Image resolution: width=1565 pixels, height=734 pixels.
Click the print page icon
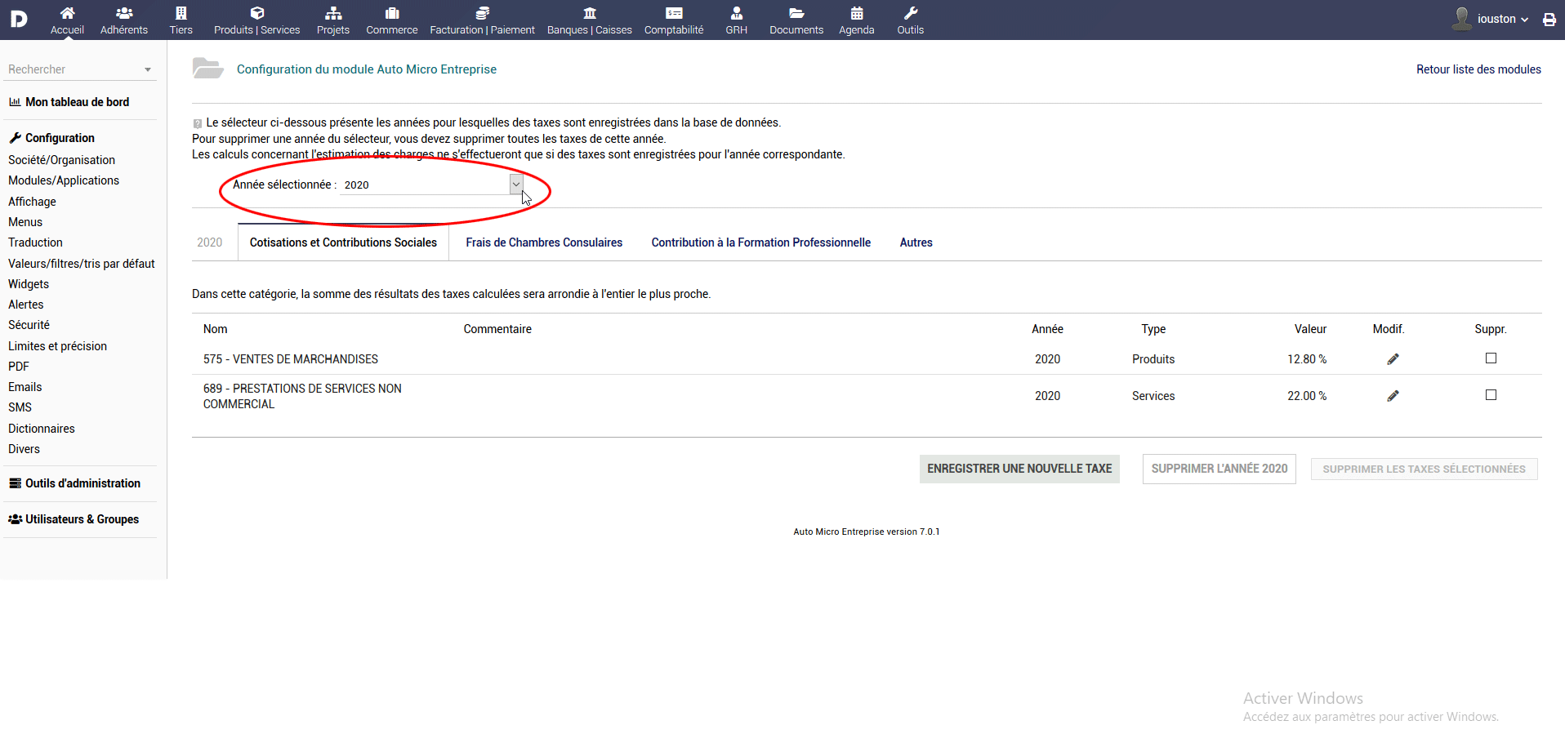[x=1549, y=20]
